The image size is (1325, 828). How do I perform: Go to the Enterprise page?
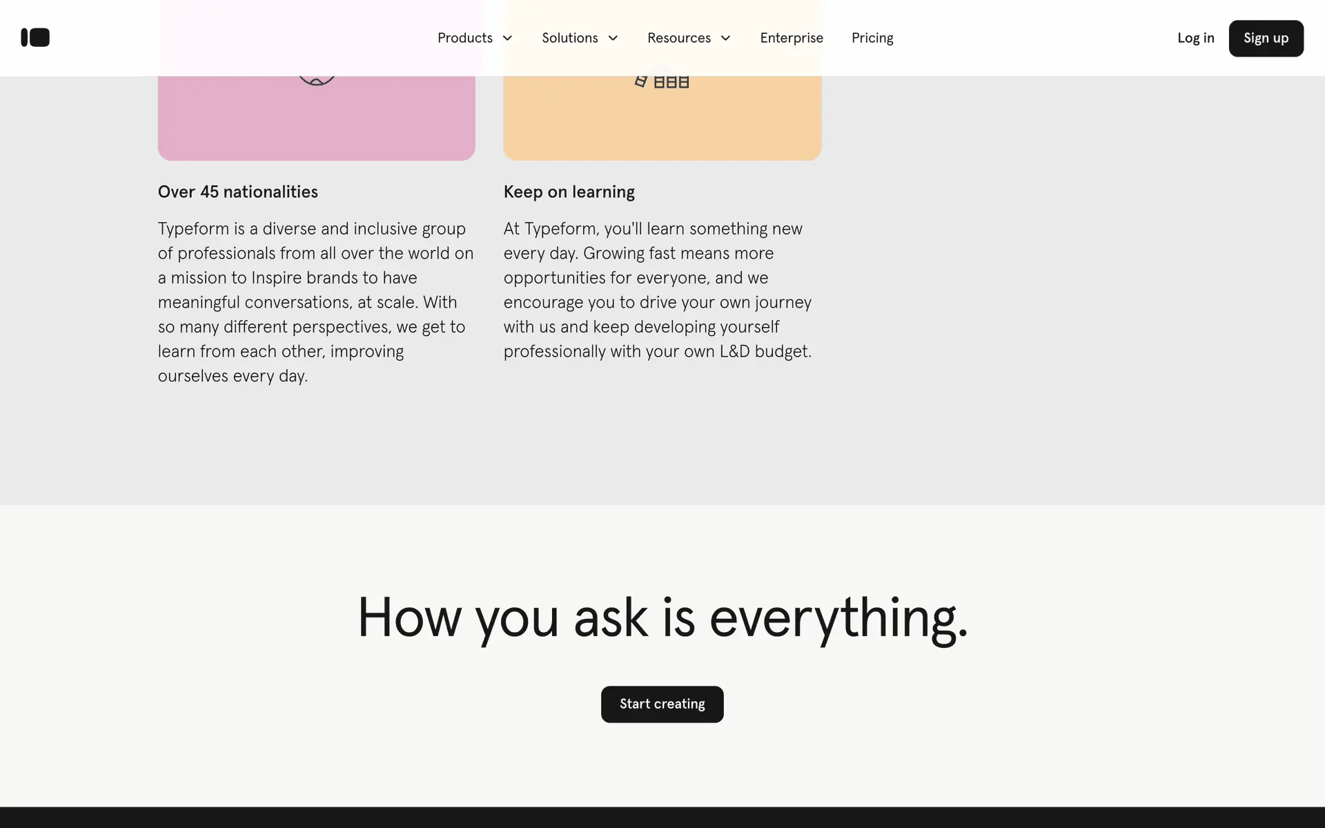791,39
